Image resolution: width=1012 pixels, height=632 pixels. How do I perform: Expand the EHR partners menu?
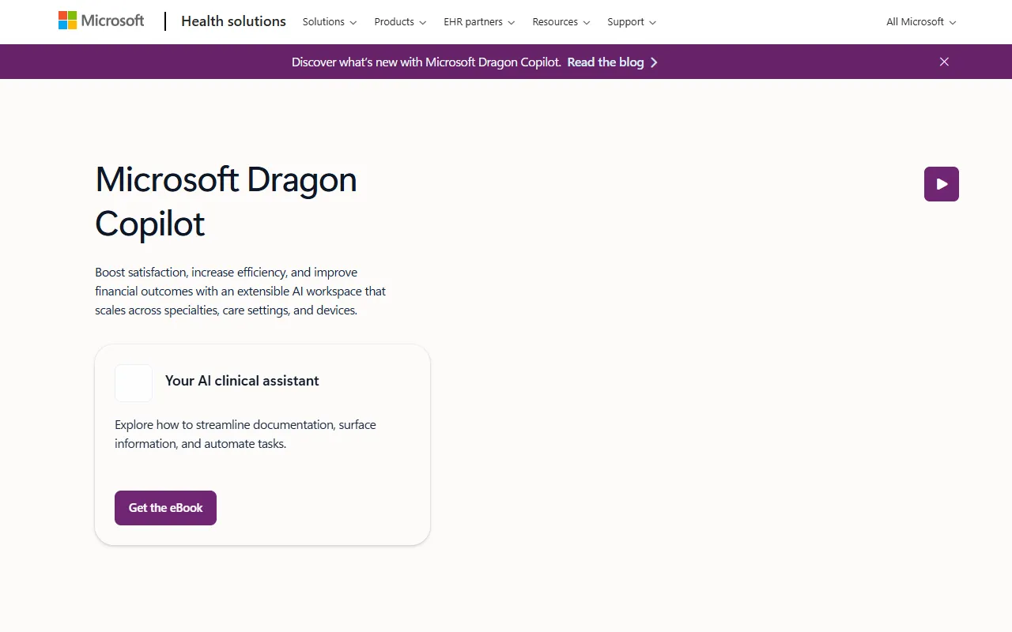point(479,22)
